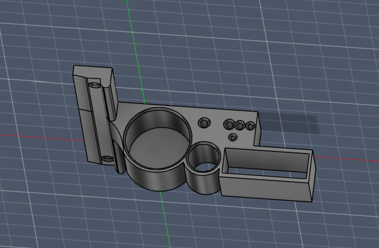Select the leftmost hole in the three-hole row
Viewport: 379px width, 248px height.
click(x=229, y=124)
